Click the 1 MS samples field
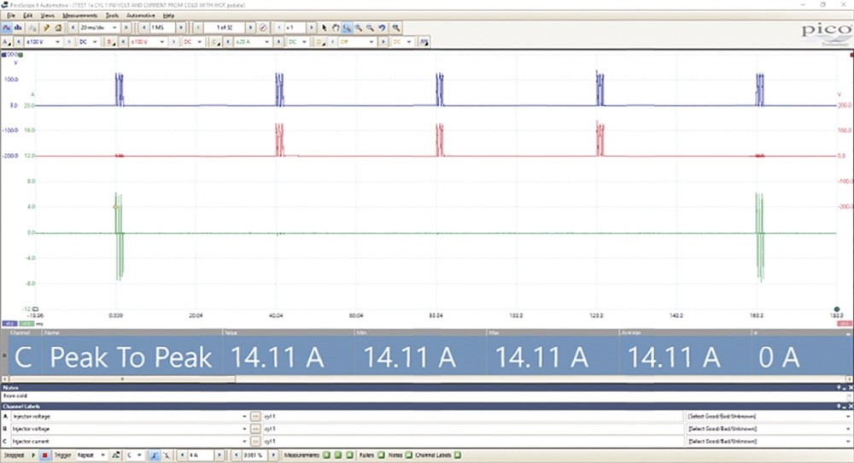This screenshot has height=463, width=854. tap(162, 27)
